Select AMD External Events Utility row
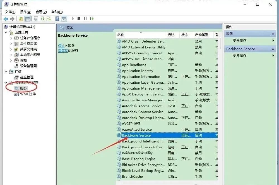 coord(167,47)
